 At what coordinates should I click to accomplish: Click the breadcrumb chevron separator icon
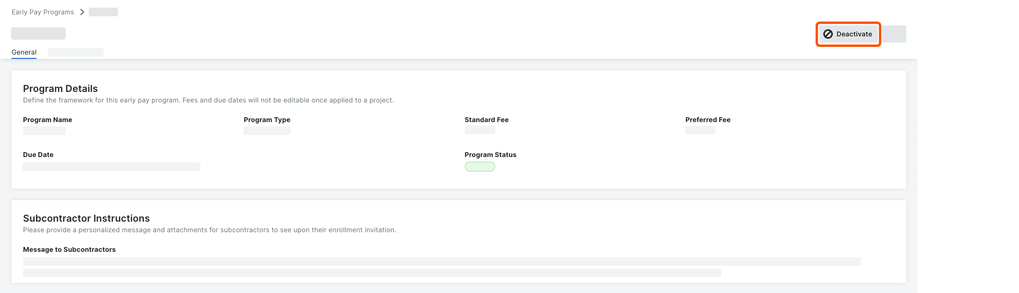click(x=82, y=12)
